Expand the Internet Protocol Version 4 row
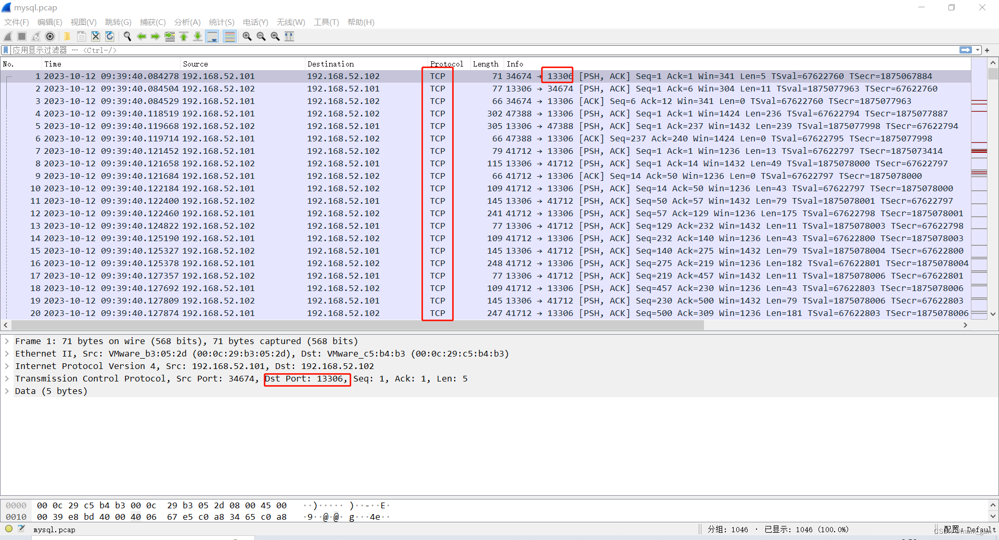Screen dimensions: 999x540 [x=7, y=366]
